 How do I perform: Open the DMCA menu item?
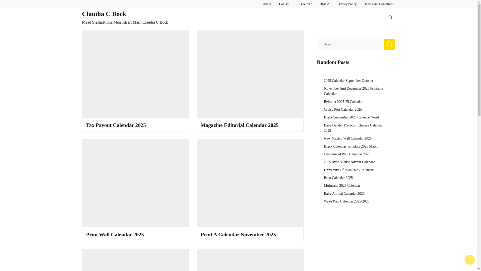(324, 4)
